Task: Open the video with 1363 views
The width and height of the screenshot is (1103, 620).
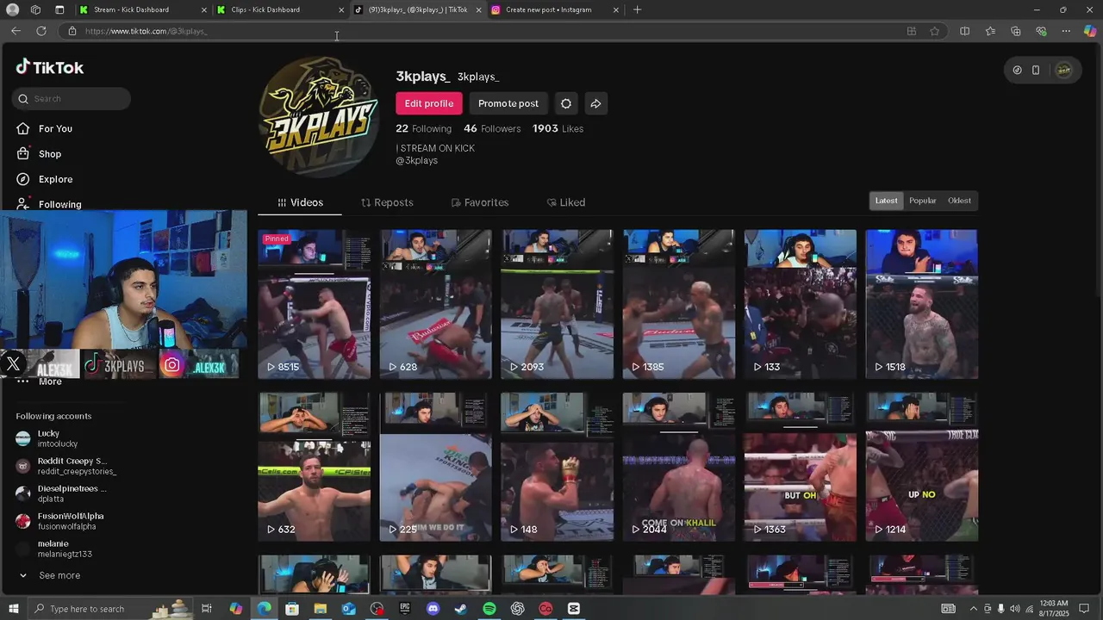Action: pyautogui.click(x=801, y=467)
